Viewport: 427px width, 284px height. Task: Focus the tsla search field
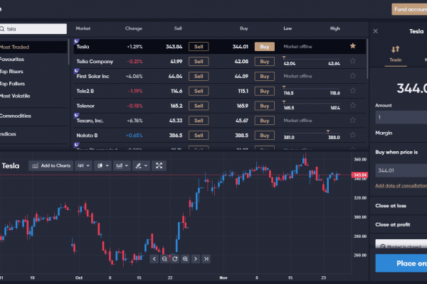(33, 29)
